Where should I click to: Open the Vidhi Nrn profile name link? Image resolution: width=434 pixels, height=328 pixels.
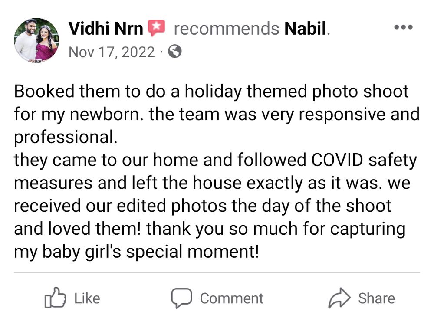106,28
